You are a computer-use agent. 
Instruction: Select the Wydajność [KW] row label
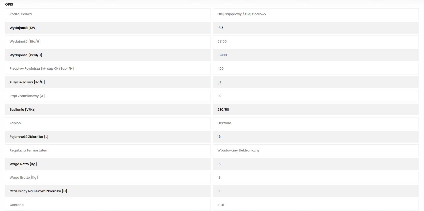(23, 28)
